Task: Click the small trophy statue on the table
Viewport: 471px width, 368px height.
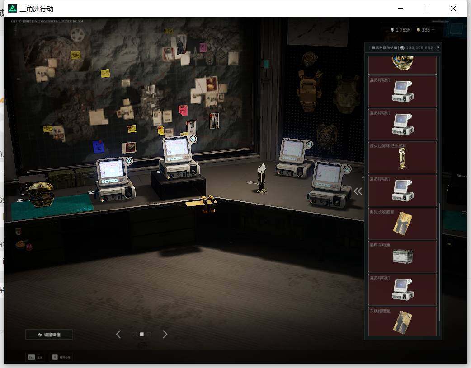Action: [261, 178]
